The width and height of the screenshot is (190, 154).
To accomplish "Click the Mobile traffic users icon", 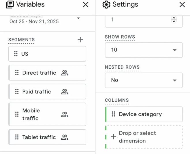I will point(65,115).
